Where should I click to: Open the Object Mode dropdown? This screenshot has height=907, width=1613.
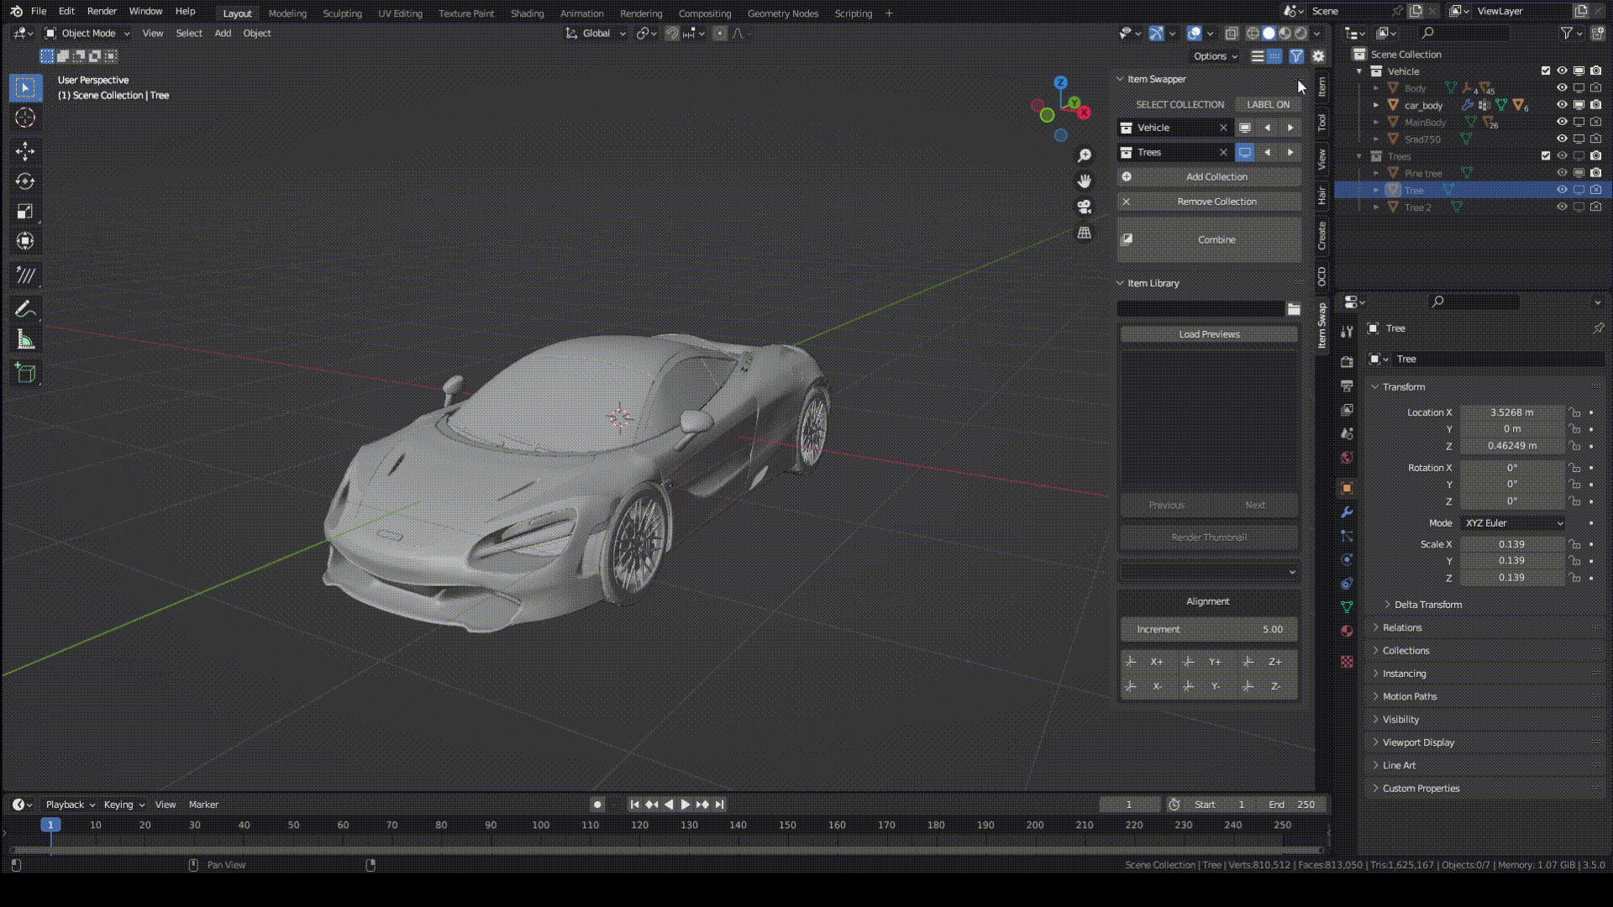click(88, 34)
